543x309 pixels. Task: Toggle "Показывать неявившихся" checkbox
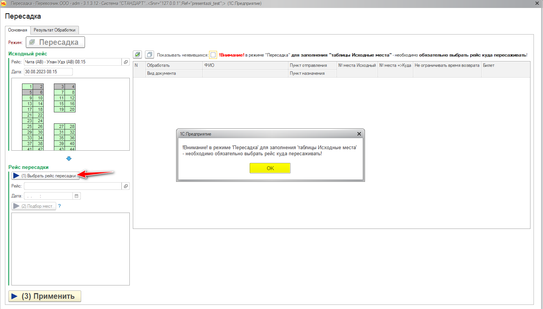(213, 55)
